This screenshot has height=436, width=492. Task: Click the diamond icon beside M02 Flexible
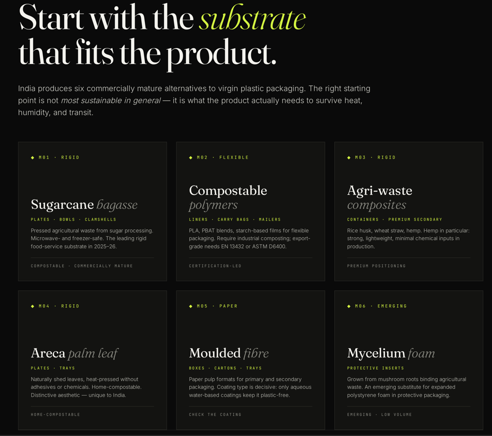click(191, 158)
